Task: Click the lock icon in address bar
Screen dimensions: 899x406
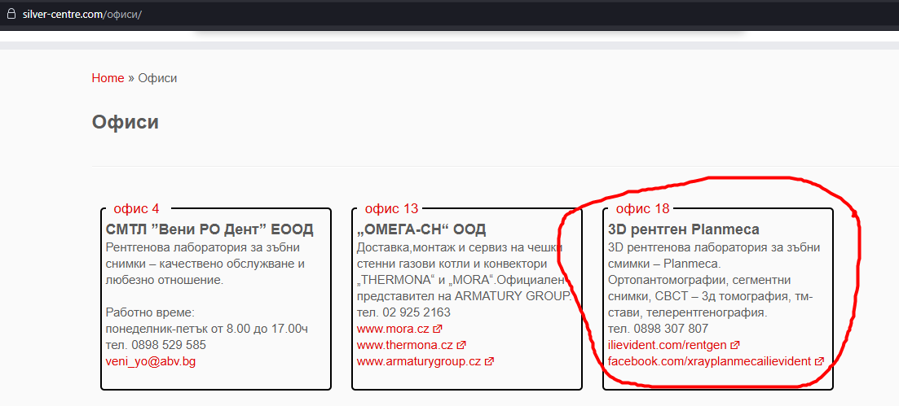Action: click(11, 15)
